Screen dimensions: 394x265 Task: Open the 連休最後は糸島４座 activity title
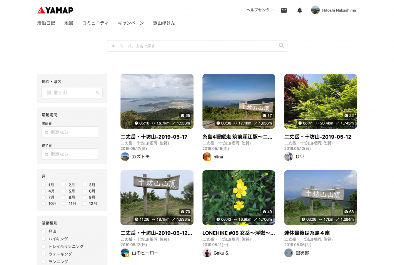click(307, 233)
